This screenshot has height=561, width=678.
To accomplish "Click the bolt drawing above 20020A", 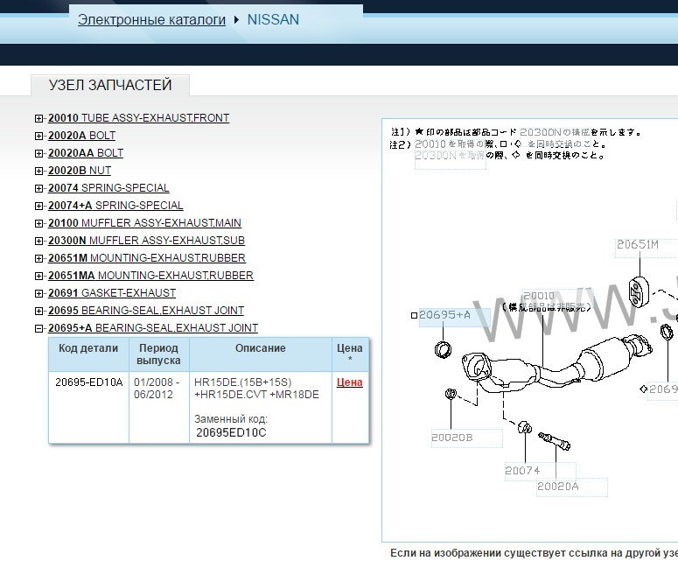I will click(555, 441).
